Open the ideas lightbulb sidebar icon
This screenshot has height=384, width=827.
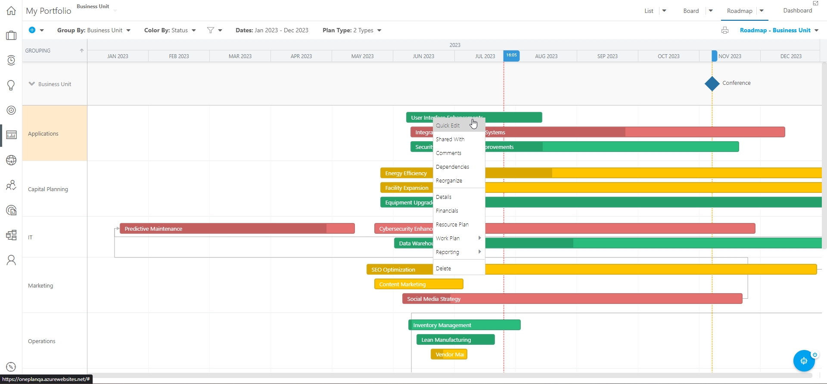(11, 85)
